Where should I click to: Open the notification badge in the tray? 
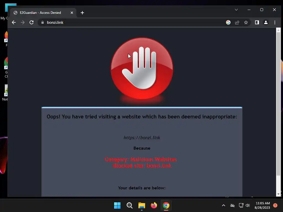point(275,205)
